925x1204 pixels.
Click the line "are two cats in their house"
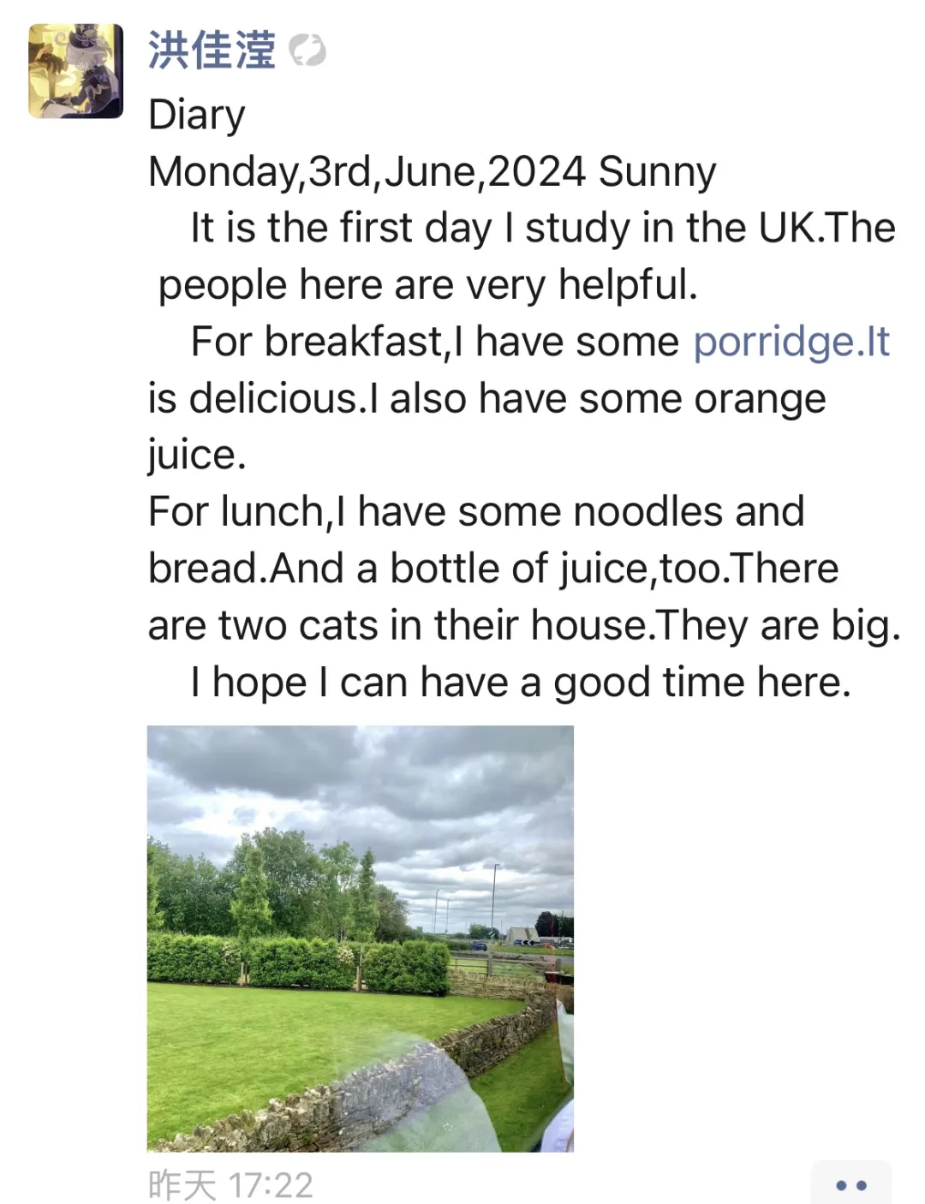click(x=523, y=625)
